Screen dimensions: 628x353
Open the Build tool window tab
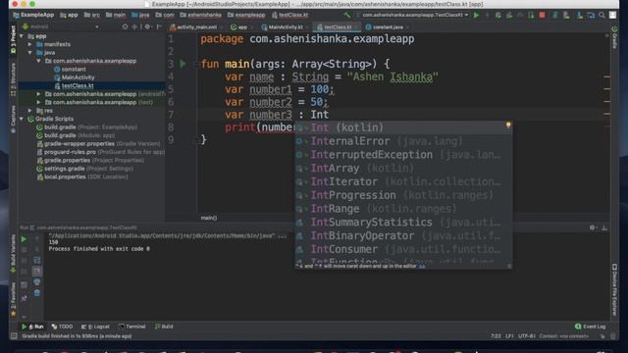click(164, 327)
